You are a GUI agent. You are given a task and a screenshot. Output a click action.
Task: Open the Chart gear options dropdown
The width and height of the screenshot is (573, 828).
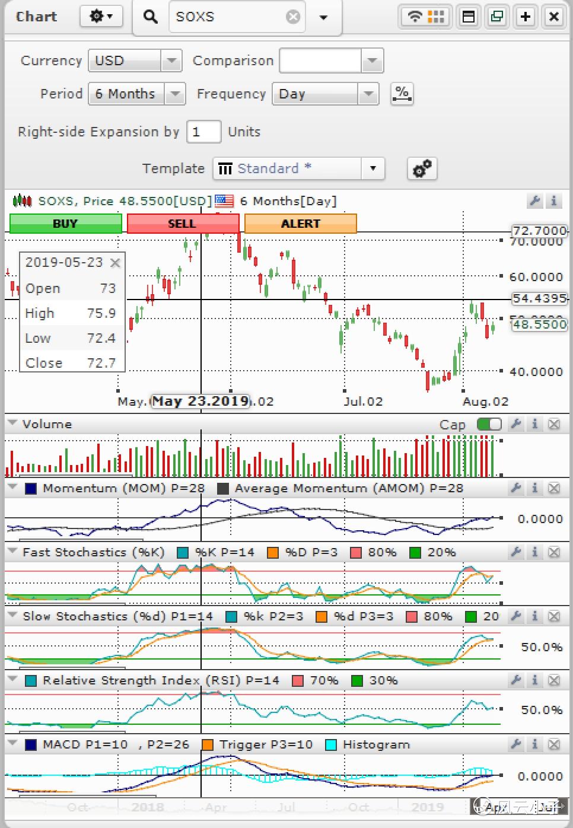[101, 17]
